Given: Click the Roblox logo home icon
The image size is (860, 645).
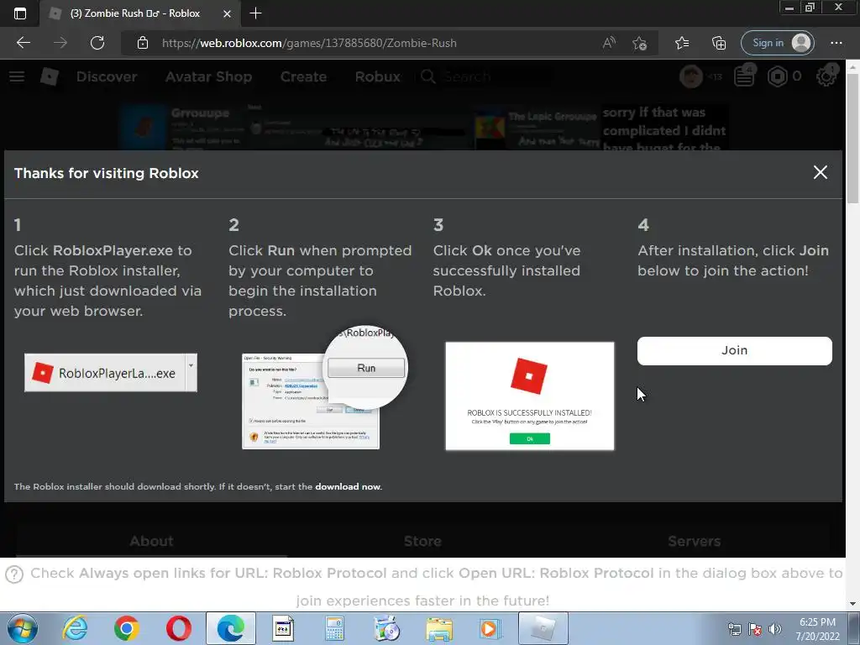Looking at the screenshot, I should point(50,76).
